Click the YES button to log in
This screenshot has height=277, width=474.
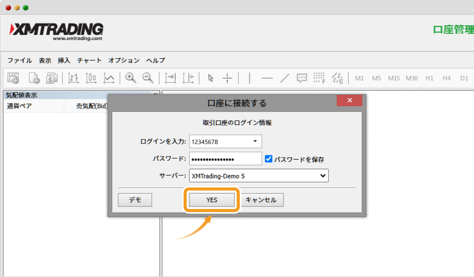(212, 200)
